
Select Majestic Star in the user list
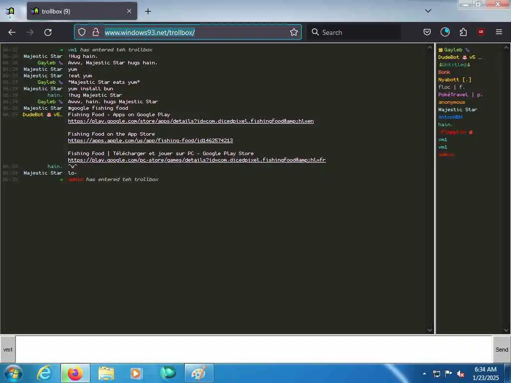pos(458,110)
